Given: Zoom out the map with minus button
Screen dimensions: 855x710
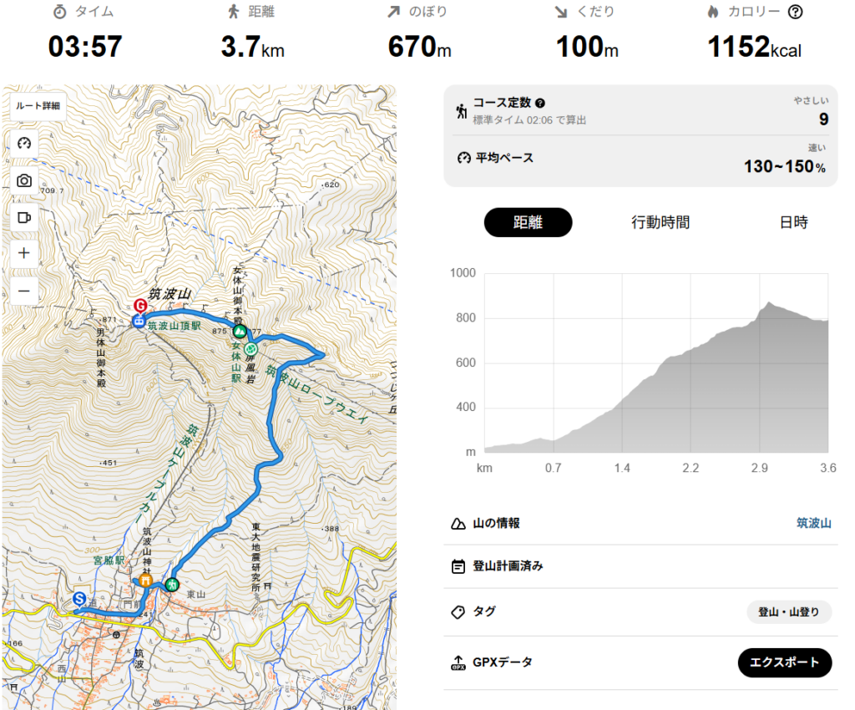Looking at the screenshot, I should (x=24, y=291).
